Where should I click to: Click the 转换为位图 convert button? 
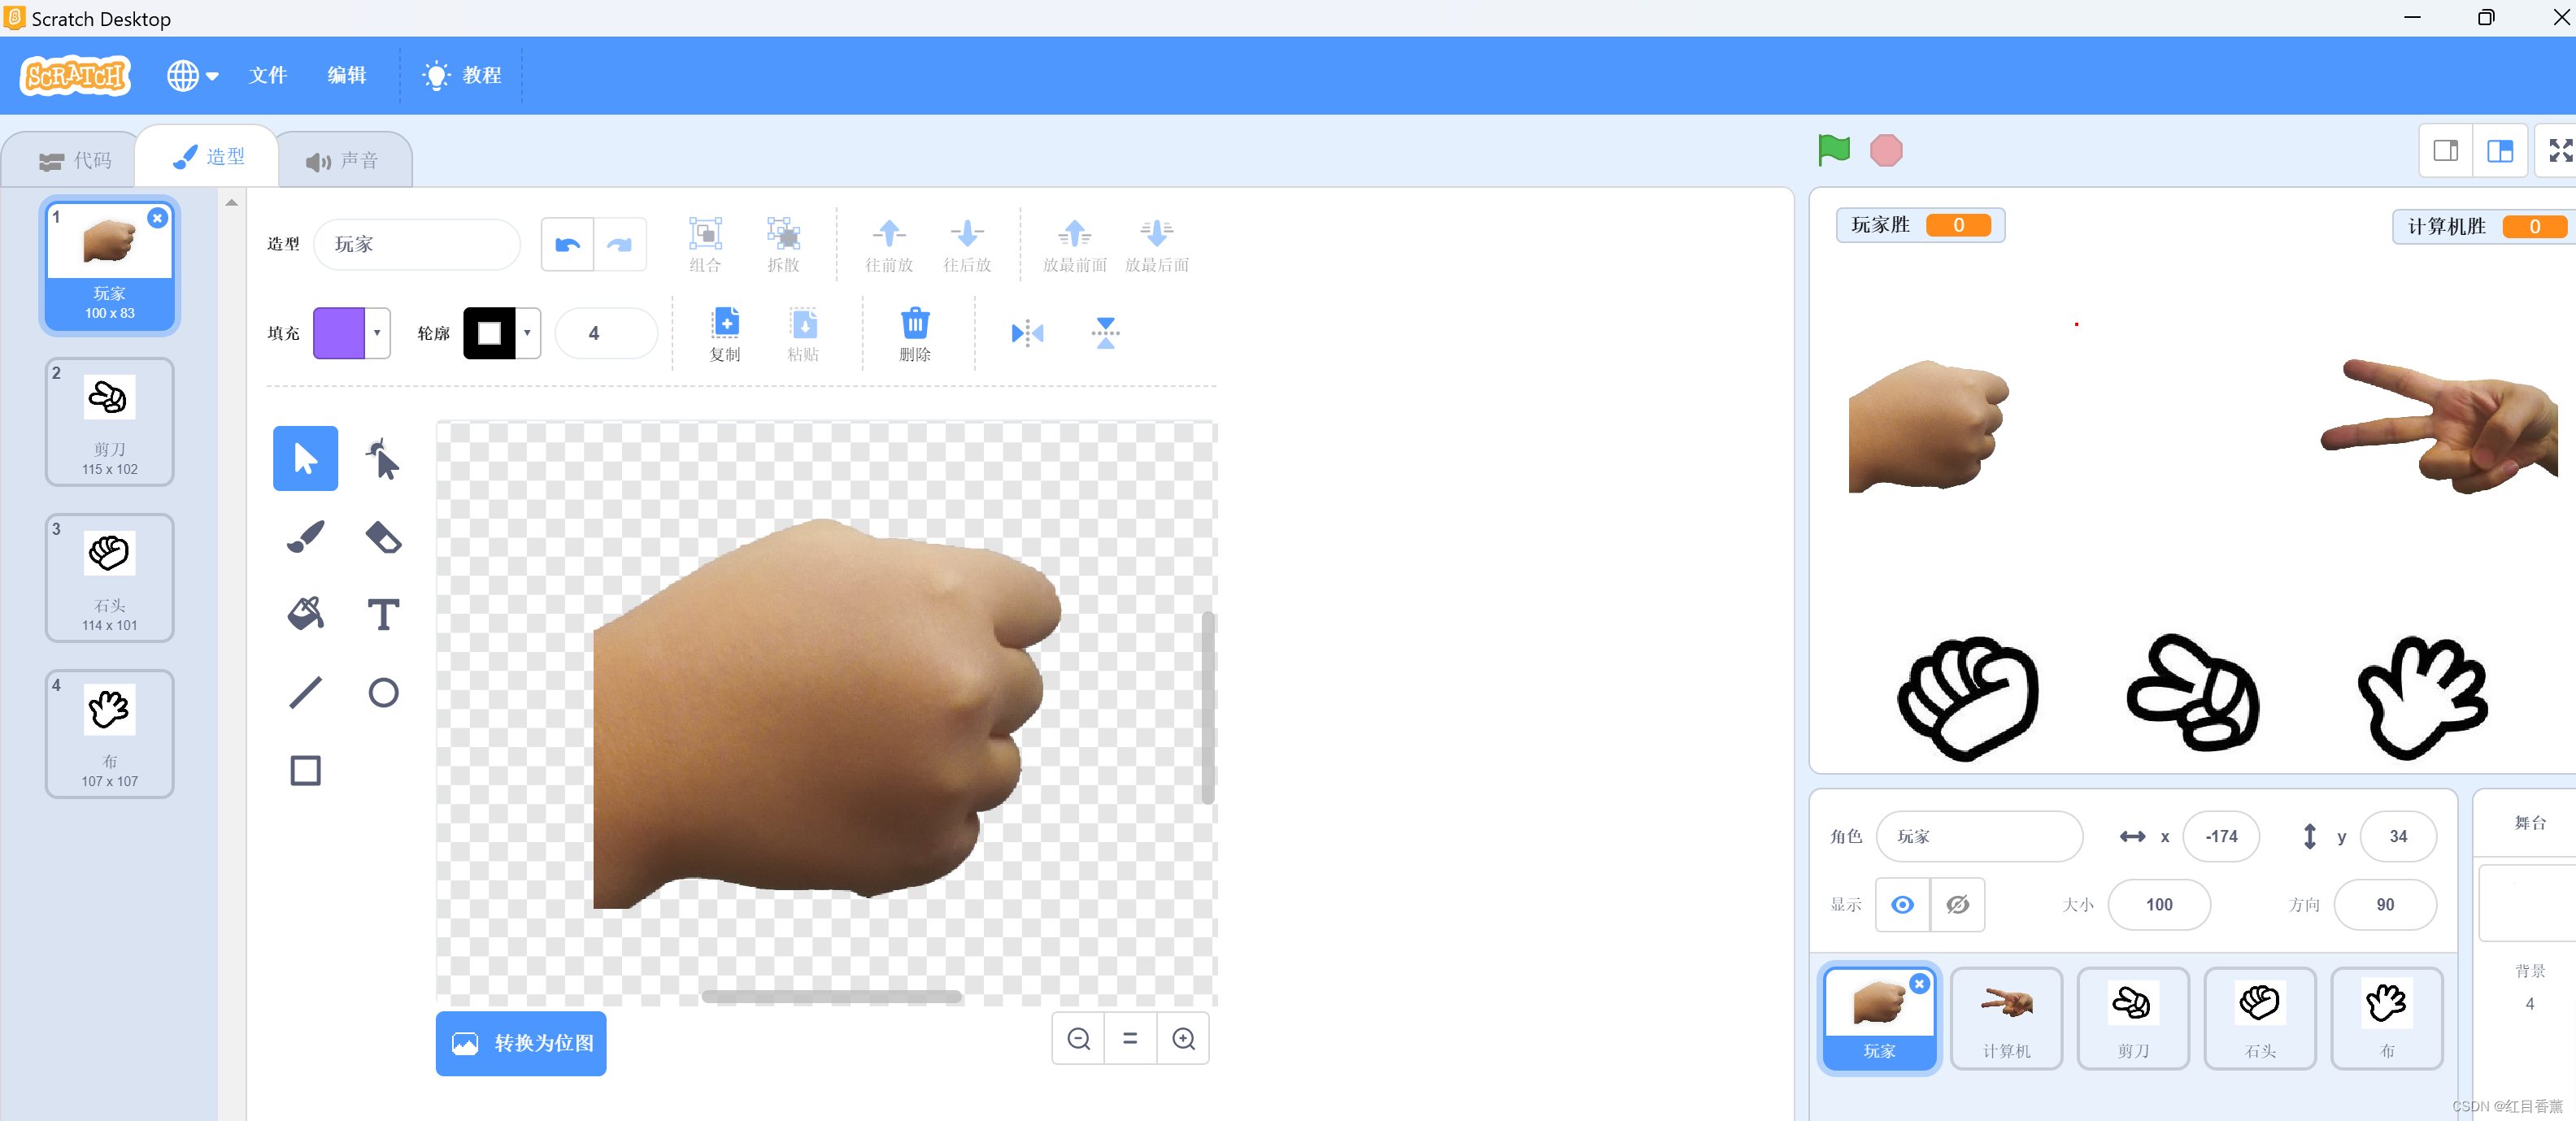(520, 1043)
